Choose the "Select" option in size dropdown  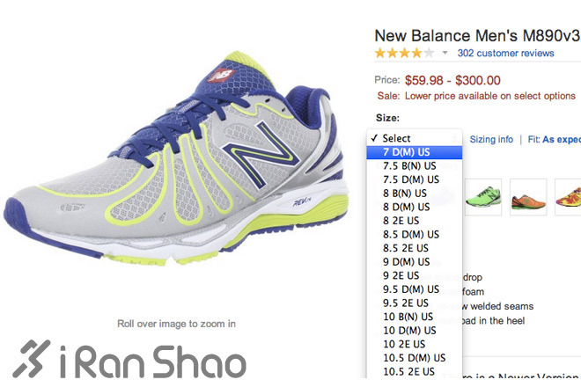pos(396,138)
